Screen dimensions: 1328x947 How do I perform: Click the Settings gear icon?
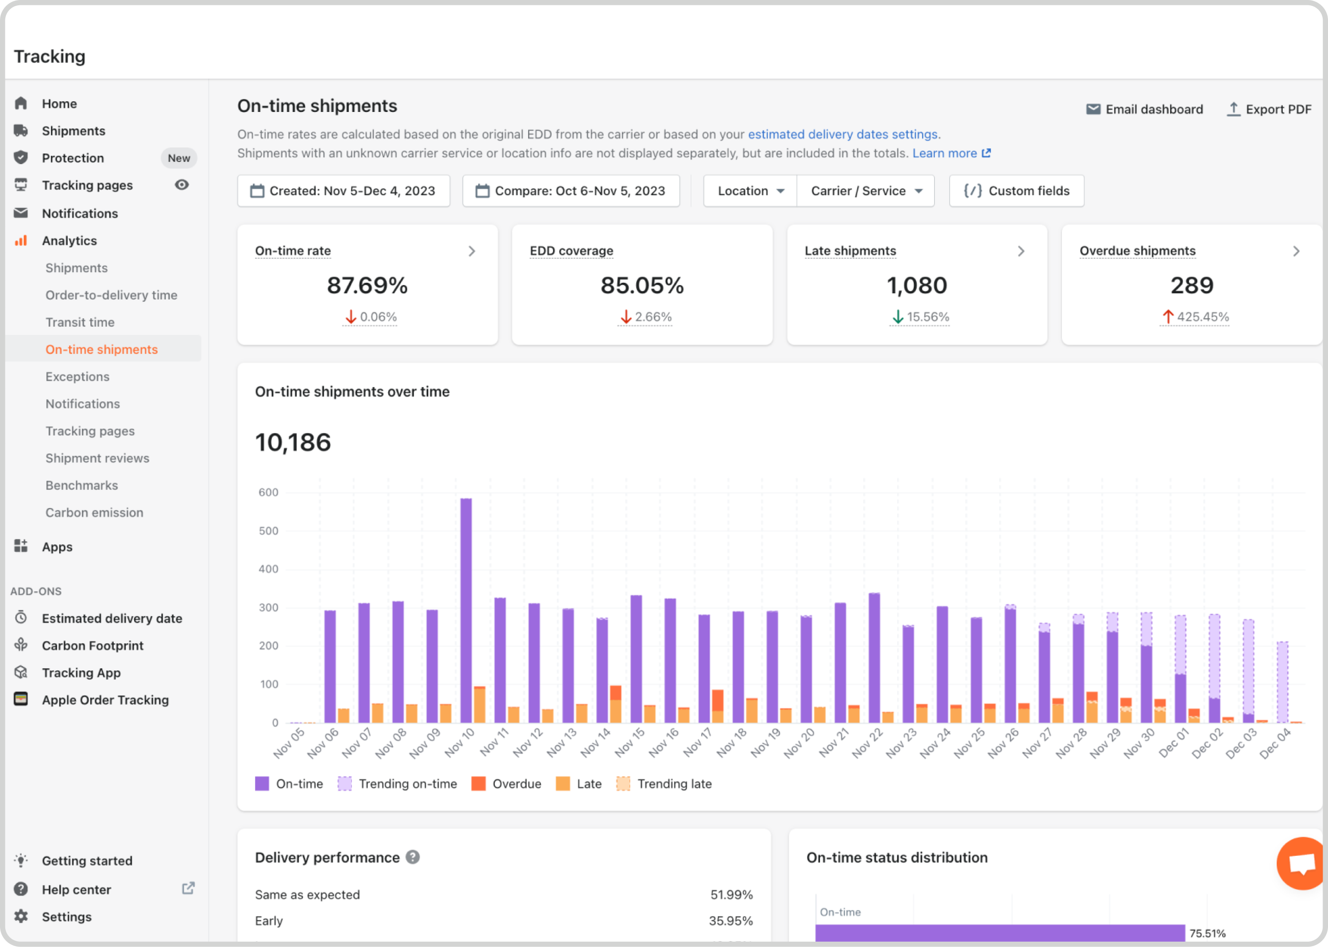[21, 916]
